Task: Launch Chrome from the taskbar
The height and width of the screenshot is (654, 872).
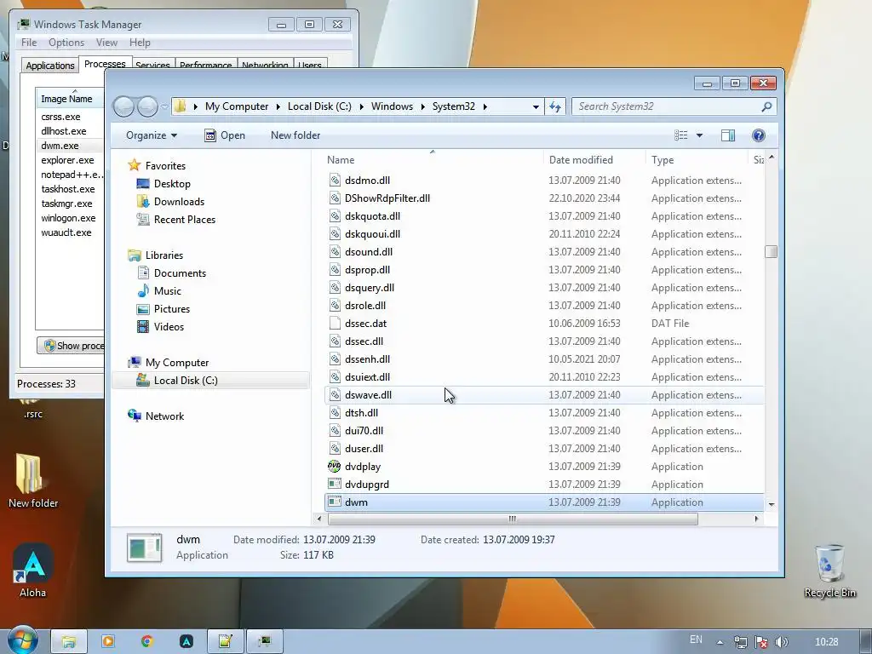Action: 146,642
